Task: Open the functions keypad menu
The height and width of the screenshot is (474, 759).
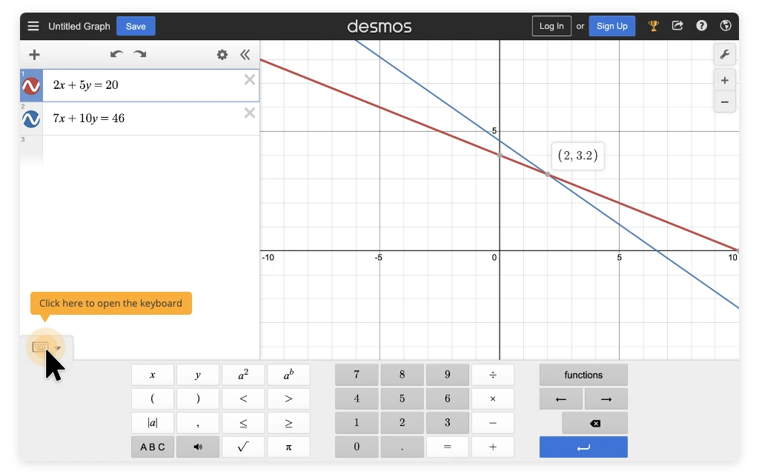Action: tap(583, 375)
